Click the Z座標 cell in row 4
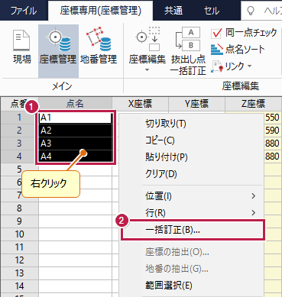This screenshot has height=297, width=282. [272, 157]
